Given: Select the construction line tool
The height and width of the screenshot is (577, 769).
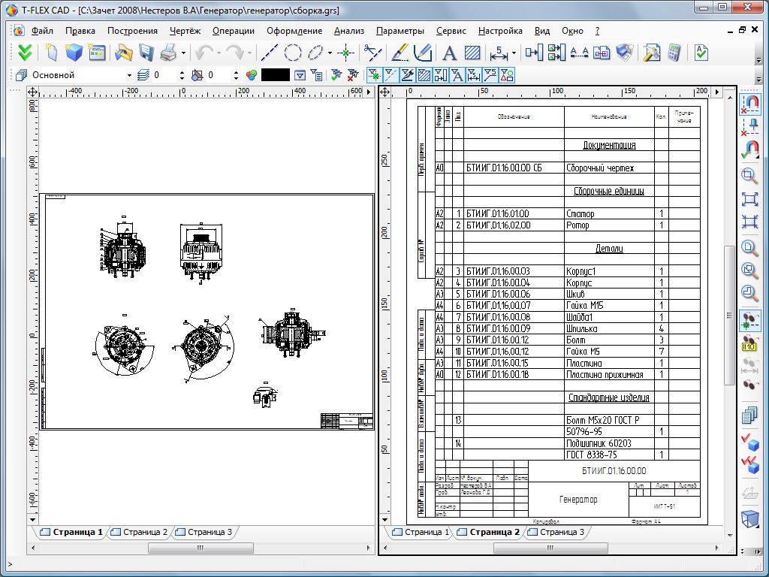Looking at the screenshot, I should pos(269,53).
